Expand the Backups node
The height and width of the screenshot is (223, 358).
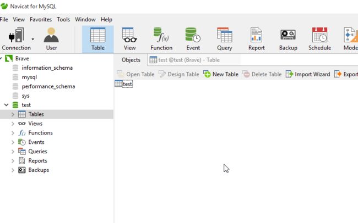click(13, 170)
